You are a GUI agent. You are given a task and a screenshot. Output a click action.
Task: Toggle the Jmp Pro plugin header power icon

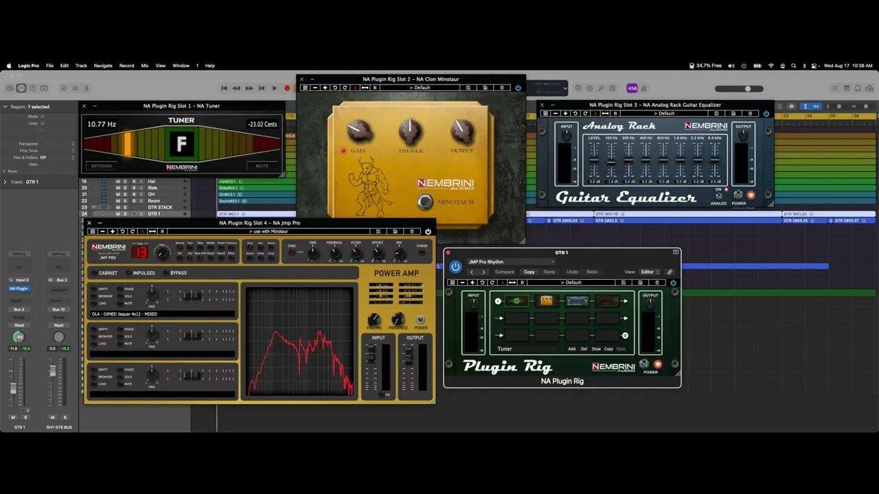[x=428, y=231]
